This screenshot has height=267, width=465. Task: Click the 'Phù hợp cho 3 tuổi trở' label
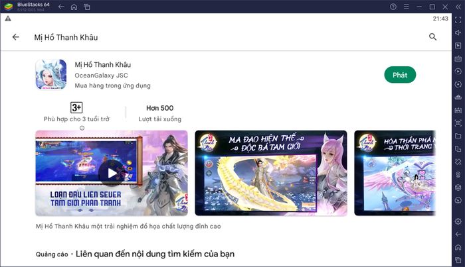pos(76,119)
